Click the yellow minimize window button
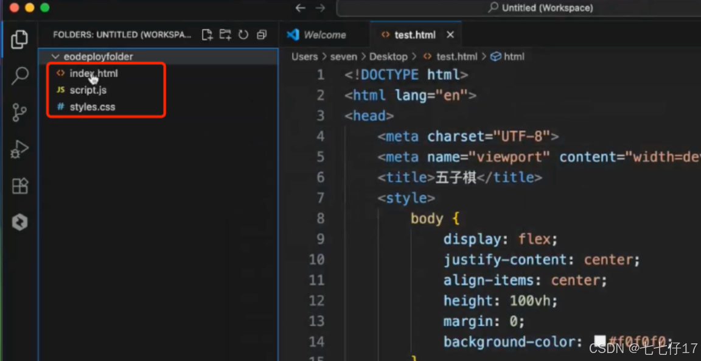 (29, 7)
